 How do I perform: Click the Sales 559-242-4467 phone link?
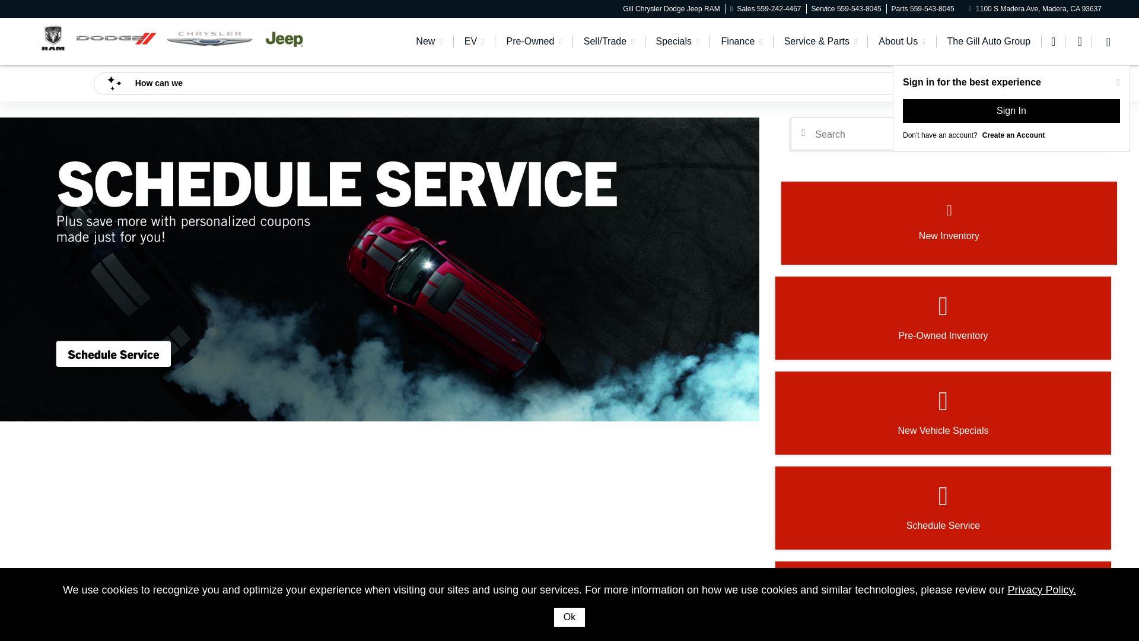(x=768, y=9)
